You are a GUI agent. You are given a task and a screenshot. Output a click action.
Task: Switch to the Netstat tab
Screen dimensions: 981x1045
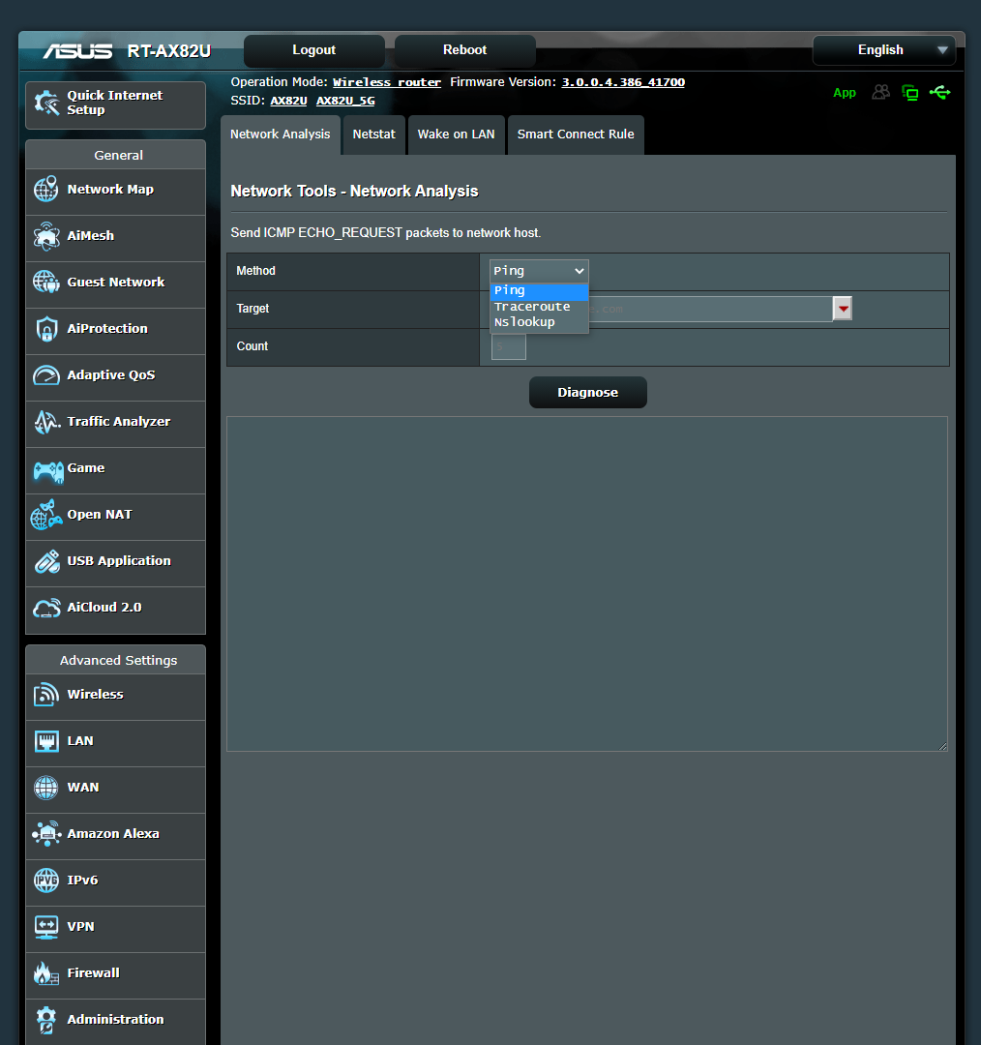click(373, 134)
